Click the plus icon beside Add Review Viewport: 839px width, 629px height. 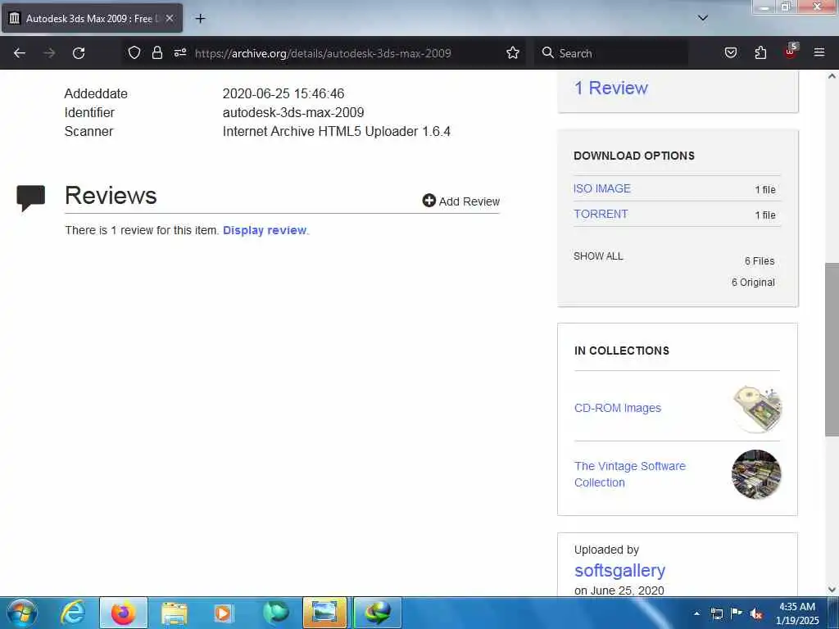pyautogui.click(x=429, y=201)
